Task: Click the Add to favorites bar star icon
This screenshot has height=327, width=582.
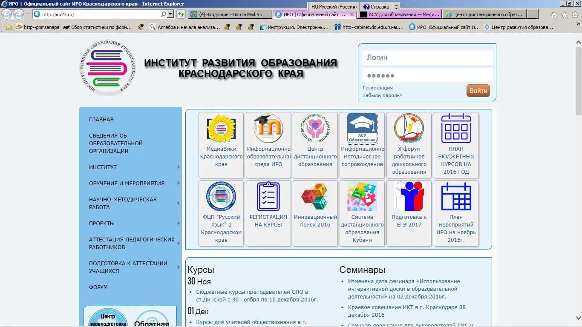Action: coord(9,27)
